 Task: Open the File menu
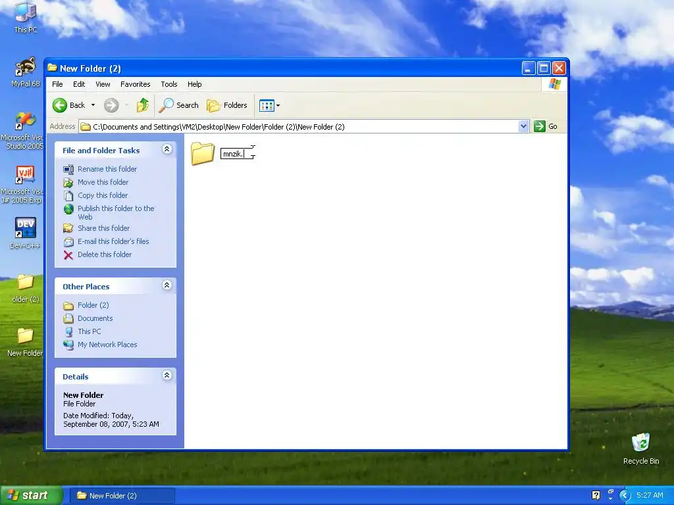57,84
